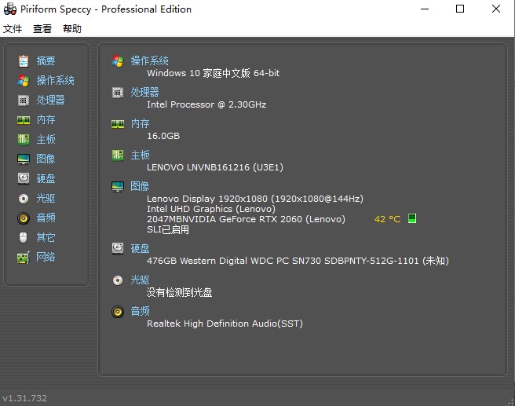Image resolution: width=515 pixels, height=406 pixels.
Task: Open the 查看 menu
Action: [42, 29]
